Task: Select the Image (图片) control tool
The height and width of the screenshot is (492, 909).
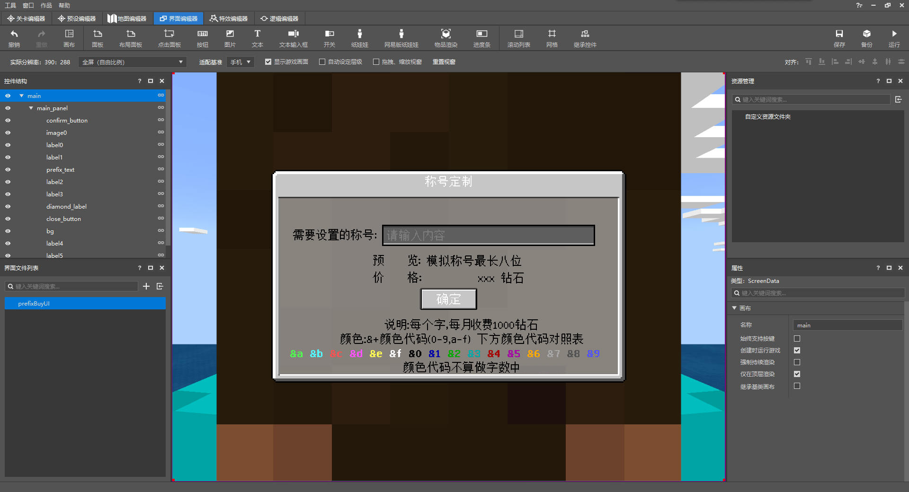Action: (230, 38)
